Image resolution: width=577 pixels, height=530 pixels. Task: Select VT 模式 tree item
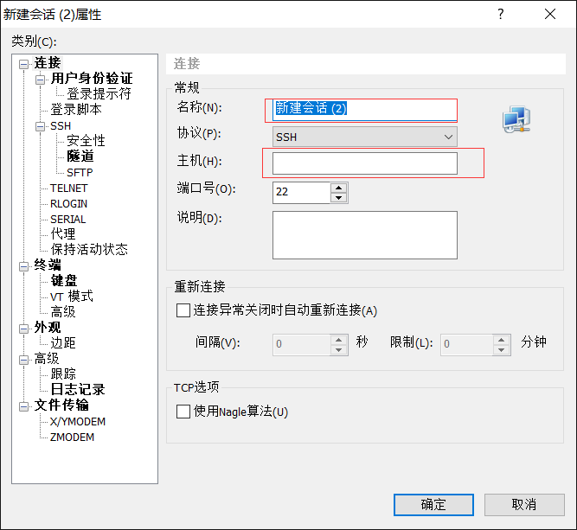tap(72, 296)
